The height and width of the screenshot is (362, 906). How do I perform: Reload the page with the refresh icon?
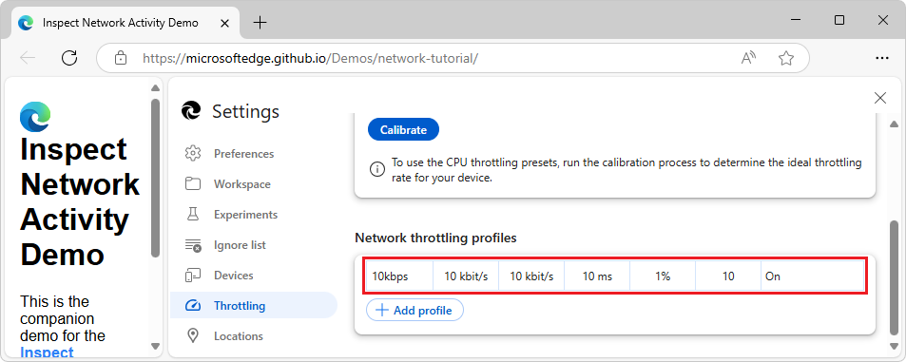pyautogui.click(x=69, y=58)
